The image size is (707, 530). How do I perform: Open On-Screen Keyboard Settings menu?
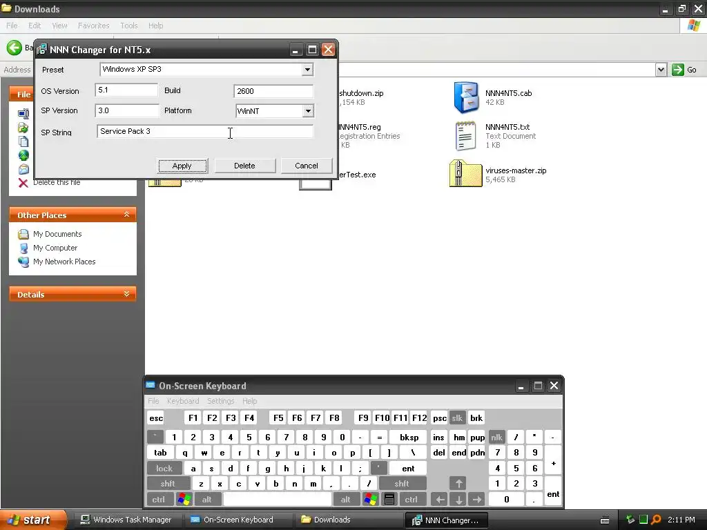(220, 401)
